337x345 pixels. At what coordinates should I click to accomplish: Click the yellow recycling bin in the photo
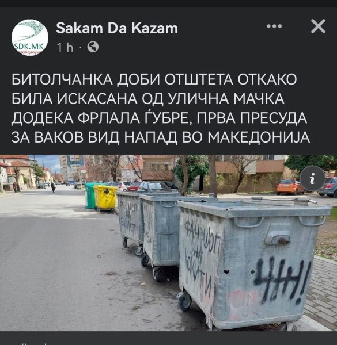[105, 198]
